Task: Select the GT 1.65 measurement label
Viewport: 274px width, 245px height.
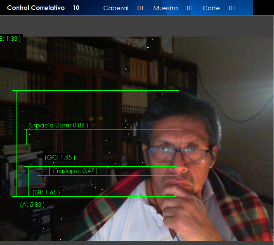Action: tap(46, 192)
